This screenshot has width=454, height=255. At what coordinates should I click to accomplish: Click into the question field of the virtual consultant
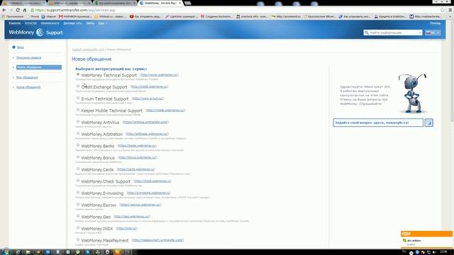(x=378, y=123)
